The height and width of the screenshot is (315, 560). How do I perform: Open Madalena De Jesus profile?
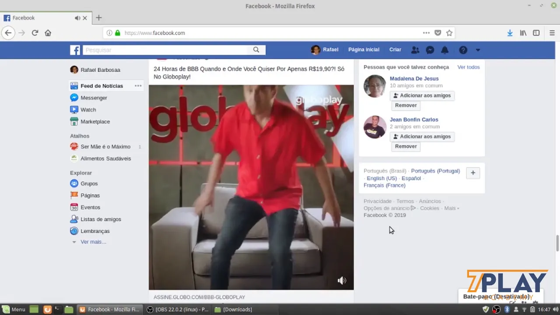pyautogui.click(x=414, y=79)
